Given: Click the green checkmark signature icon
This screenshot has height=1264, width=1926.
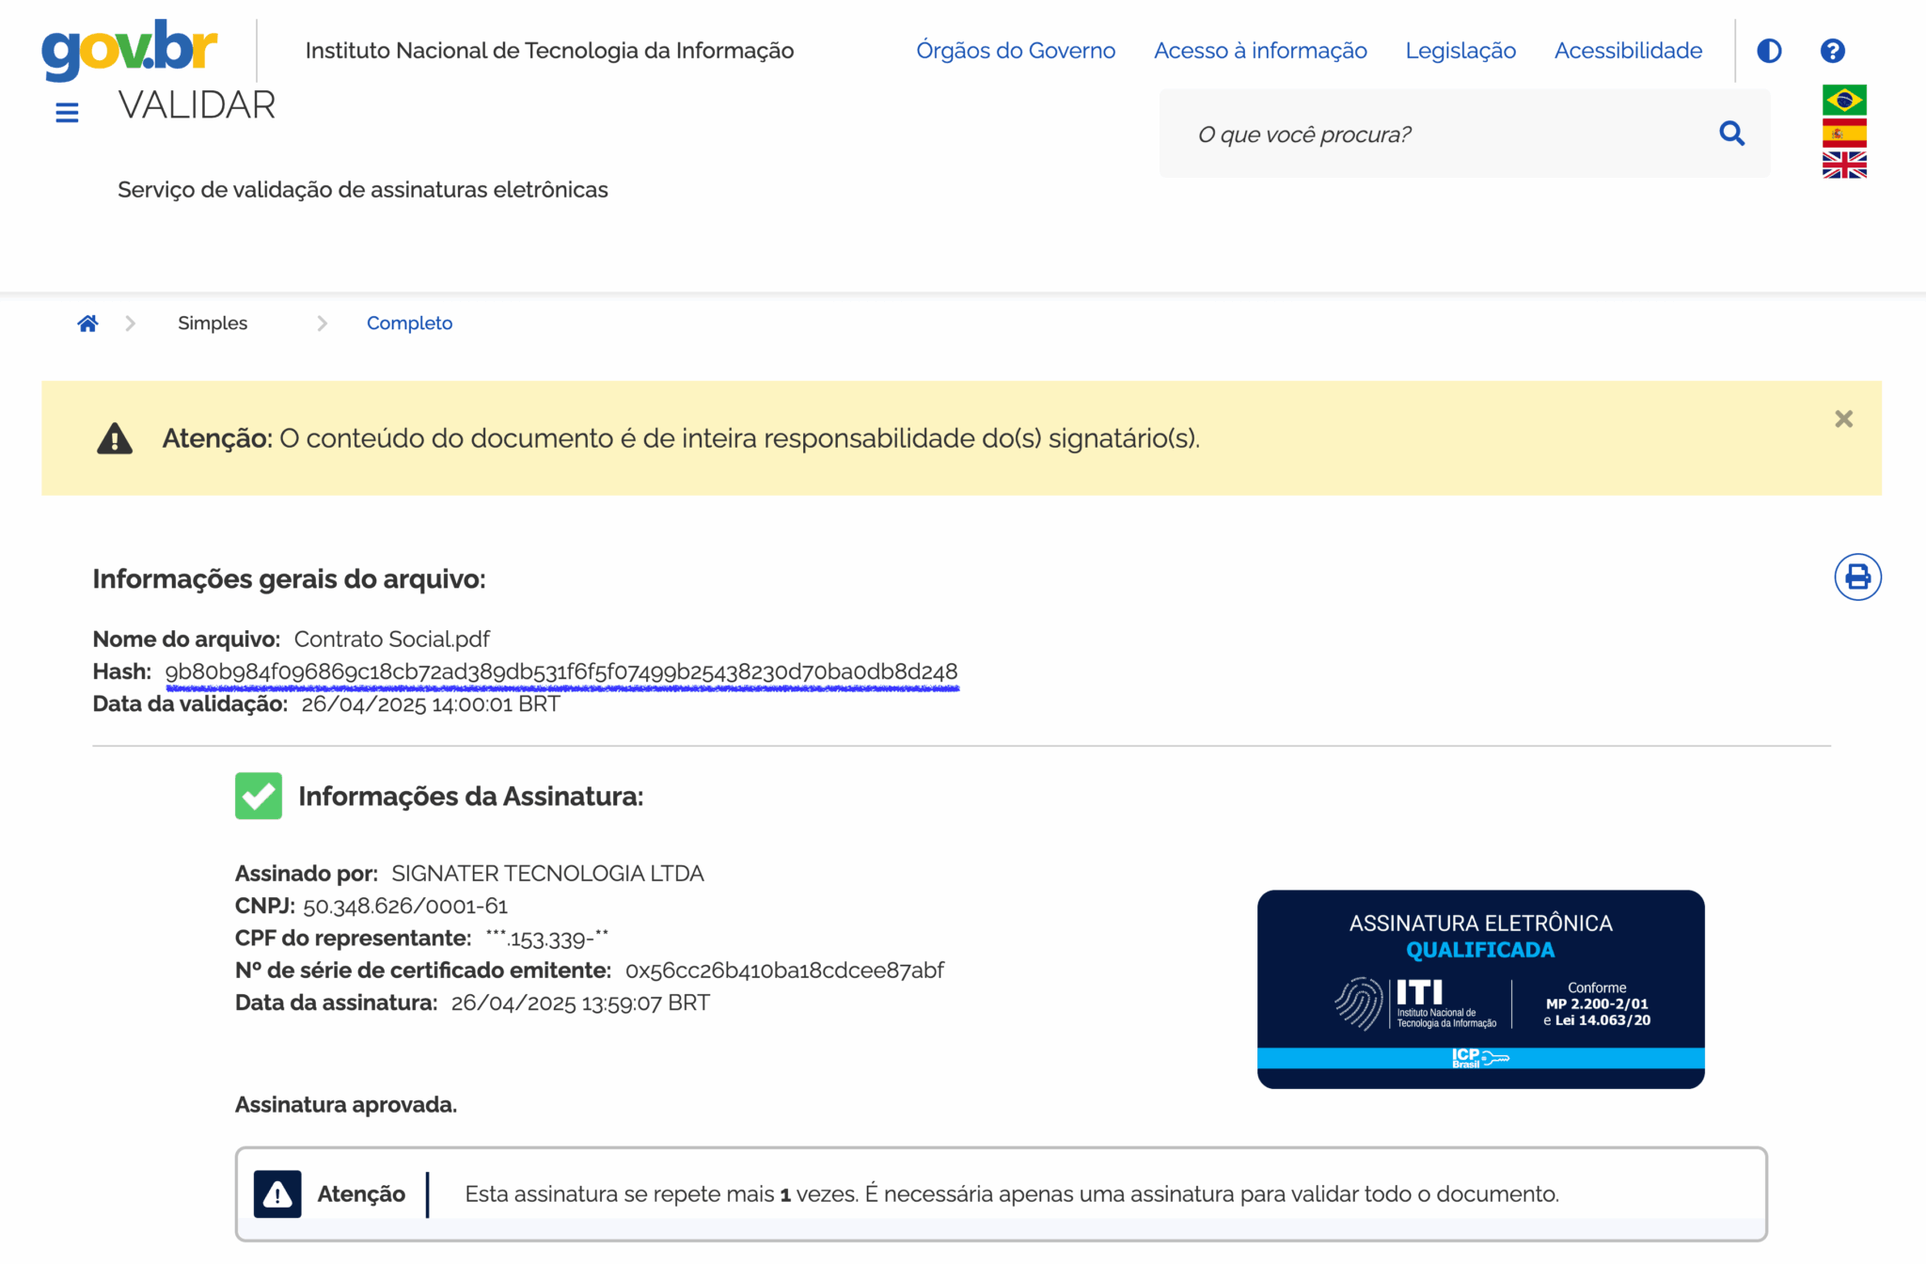Looking at the screenshot, I should point(258,796).
